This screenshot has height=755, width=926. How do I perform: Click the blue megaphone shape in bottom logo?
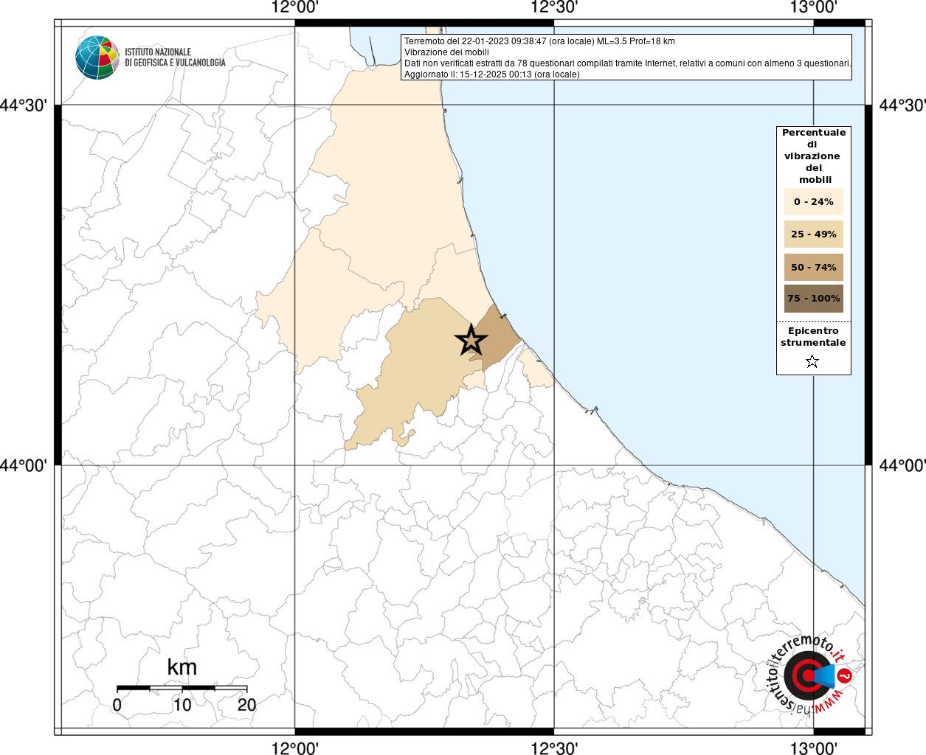pos(826,675)
